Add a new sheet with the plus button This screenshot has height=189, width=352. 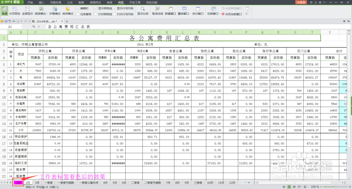(249, 183)
